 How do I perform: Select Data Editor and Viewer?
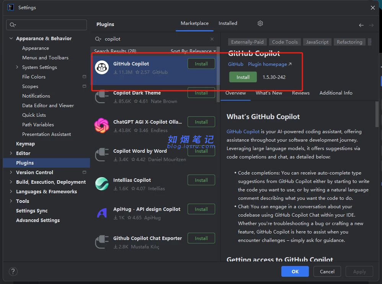(x=48, y=105)
